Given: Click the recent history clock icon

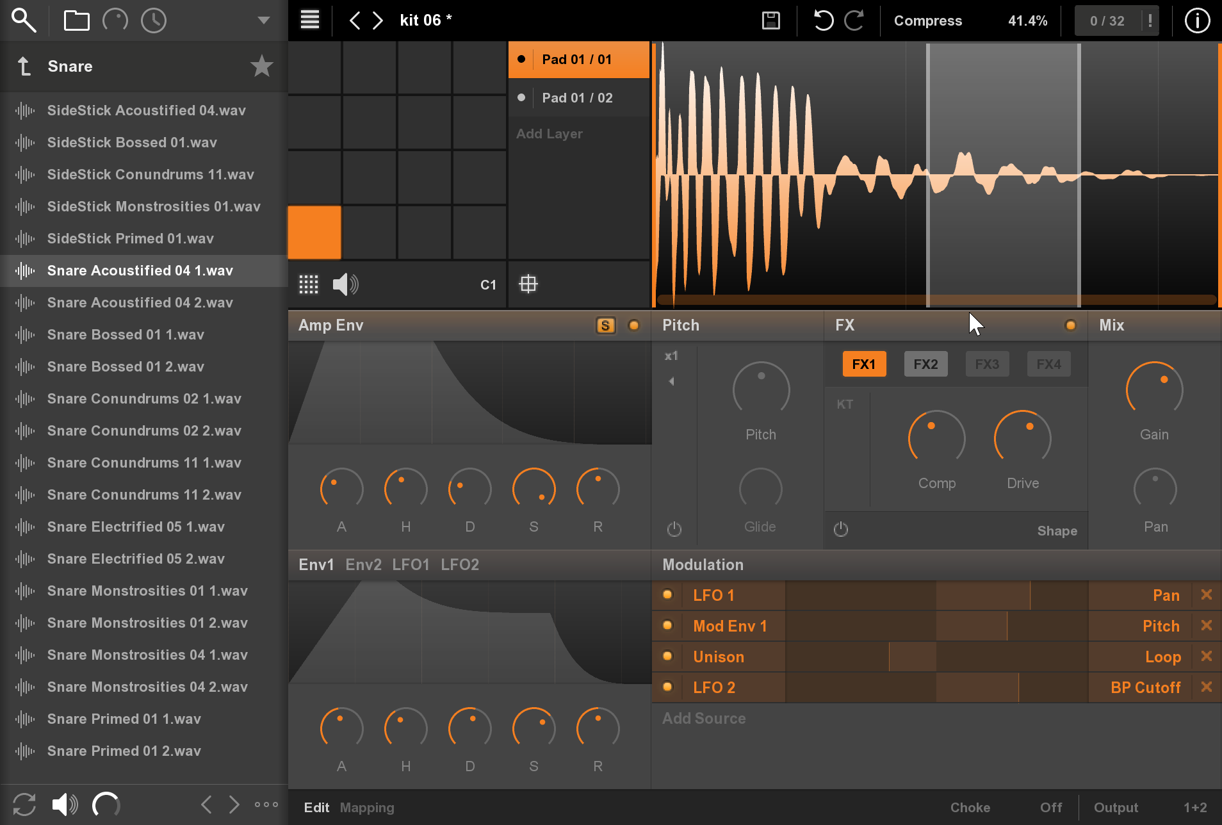Looking at the screenshot, I should coord(154,20).
